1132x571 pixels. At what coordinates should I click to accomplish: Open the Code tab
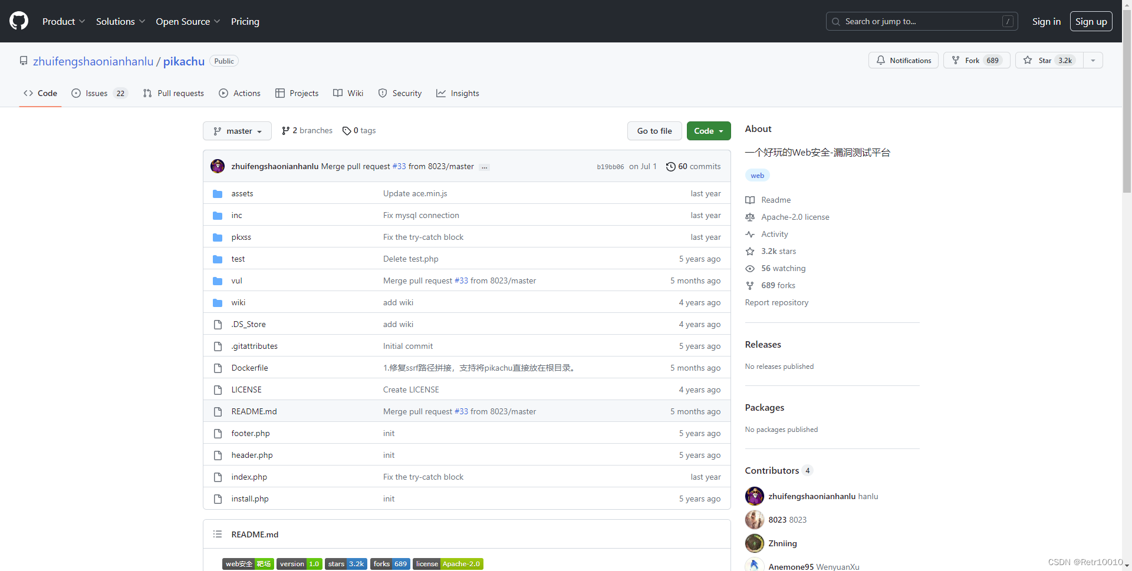tap(40, 93)
